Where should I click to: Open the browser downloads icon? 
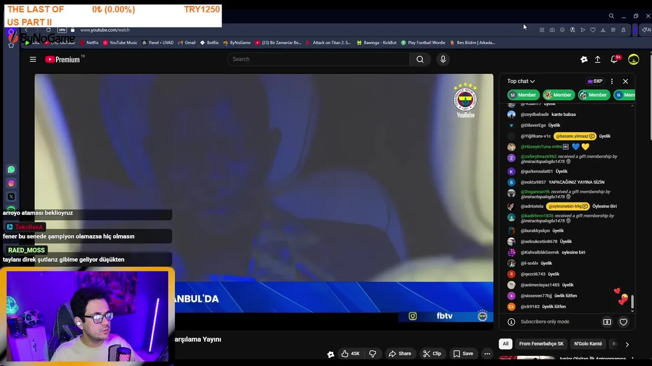point(603,30)
